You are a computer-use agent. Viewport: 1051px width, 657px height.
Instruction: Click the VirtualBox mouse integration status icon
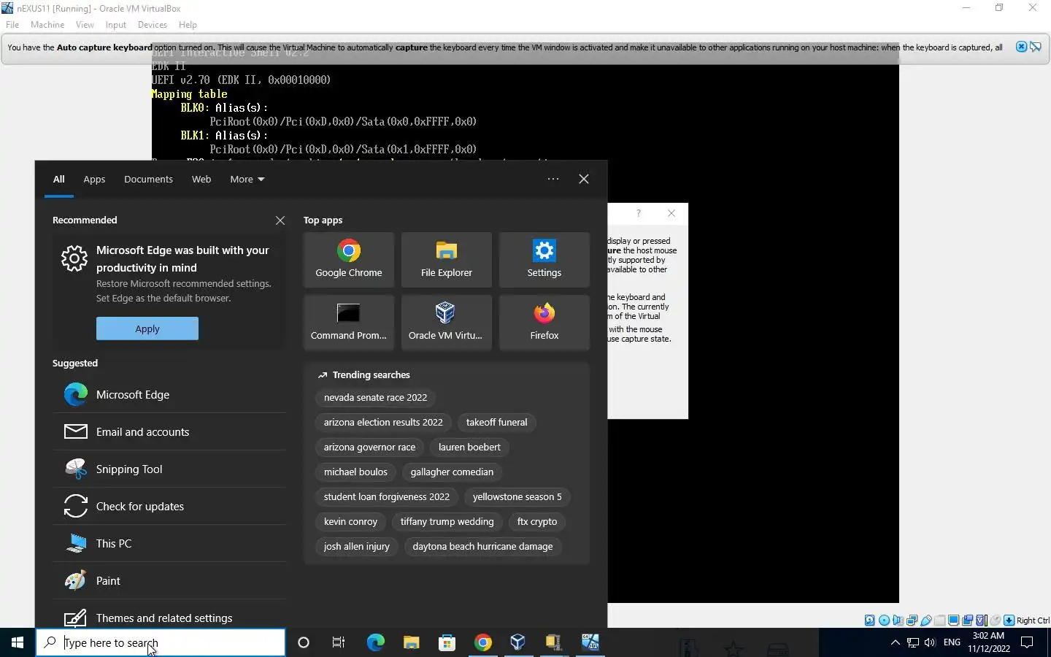996,620
